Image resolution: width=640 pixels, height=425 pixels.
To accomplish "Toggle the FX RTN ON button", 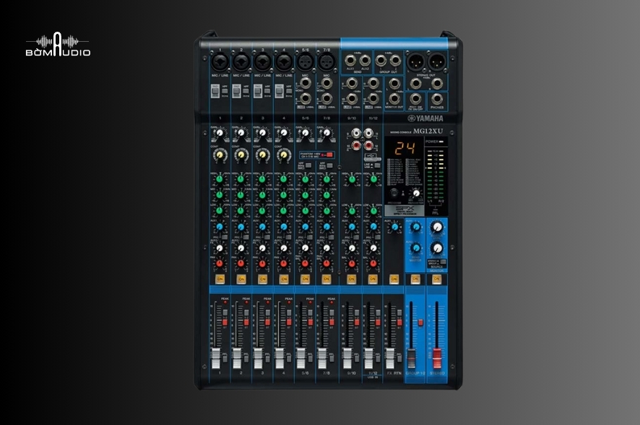I will 394,279.
